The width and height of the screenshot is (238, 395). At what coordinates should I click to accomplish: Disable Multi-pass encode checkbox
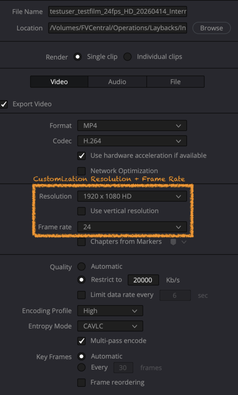pos(82,341)
